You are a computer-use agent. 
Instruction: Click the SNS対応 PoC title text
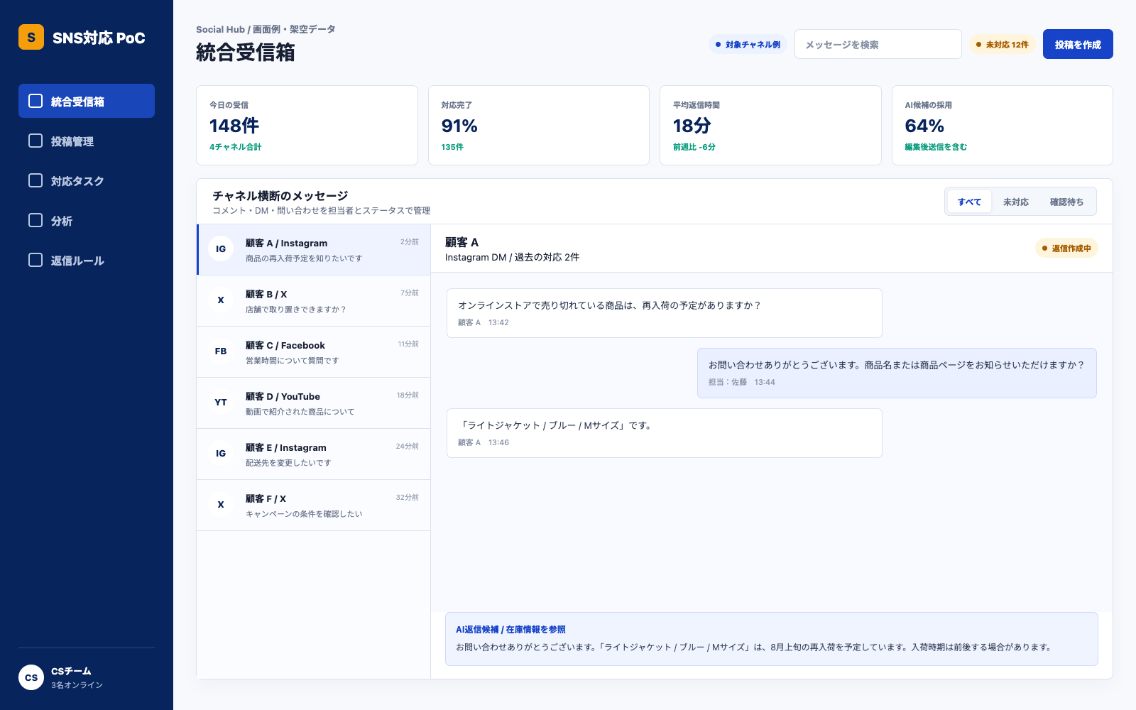pyautogui.click(x=99, y=38)
